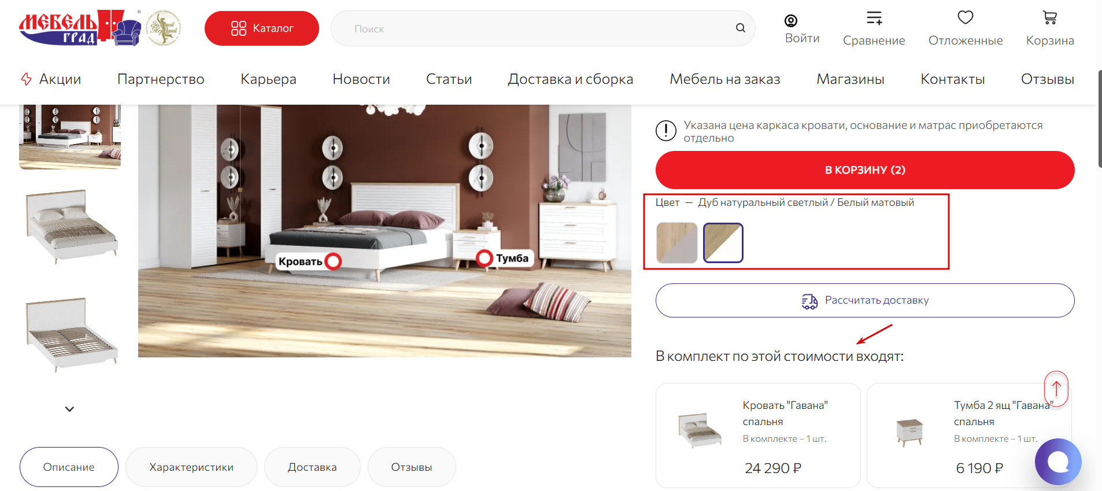Open the Корзина cart icon
The height and width of the screenshot is (491, 1102).
1050,17
